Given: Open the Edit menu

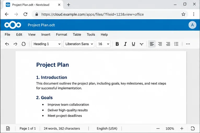Looking at the screenshot, I should (19, 34).
